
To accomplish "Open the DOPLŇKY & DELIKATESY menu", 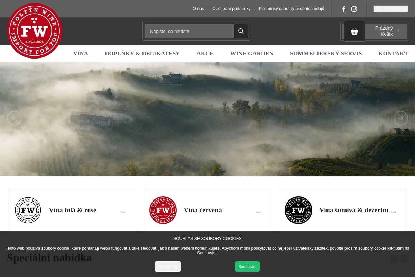I will tap(142, 54).
